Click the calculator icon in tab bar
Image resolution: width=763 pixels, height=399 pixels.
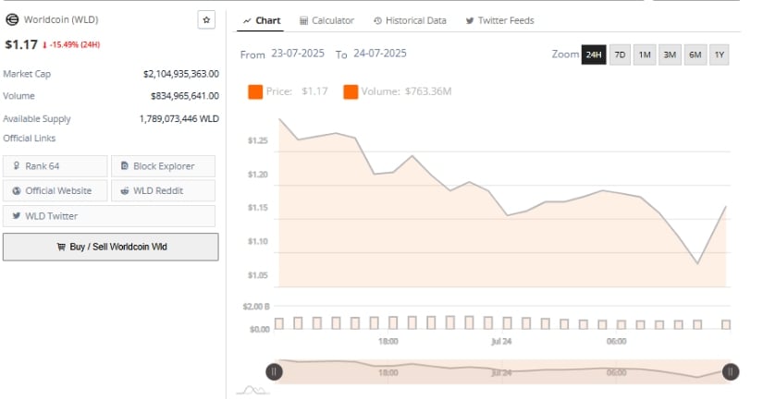303,20
